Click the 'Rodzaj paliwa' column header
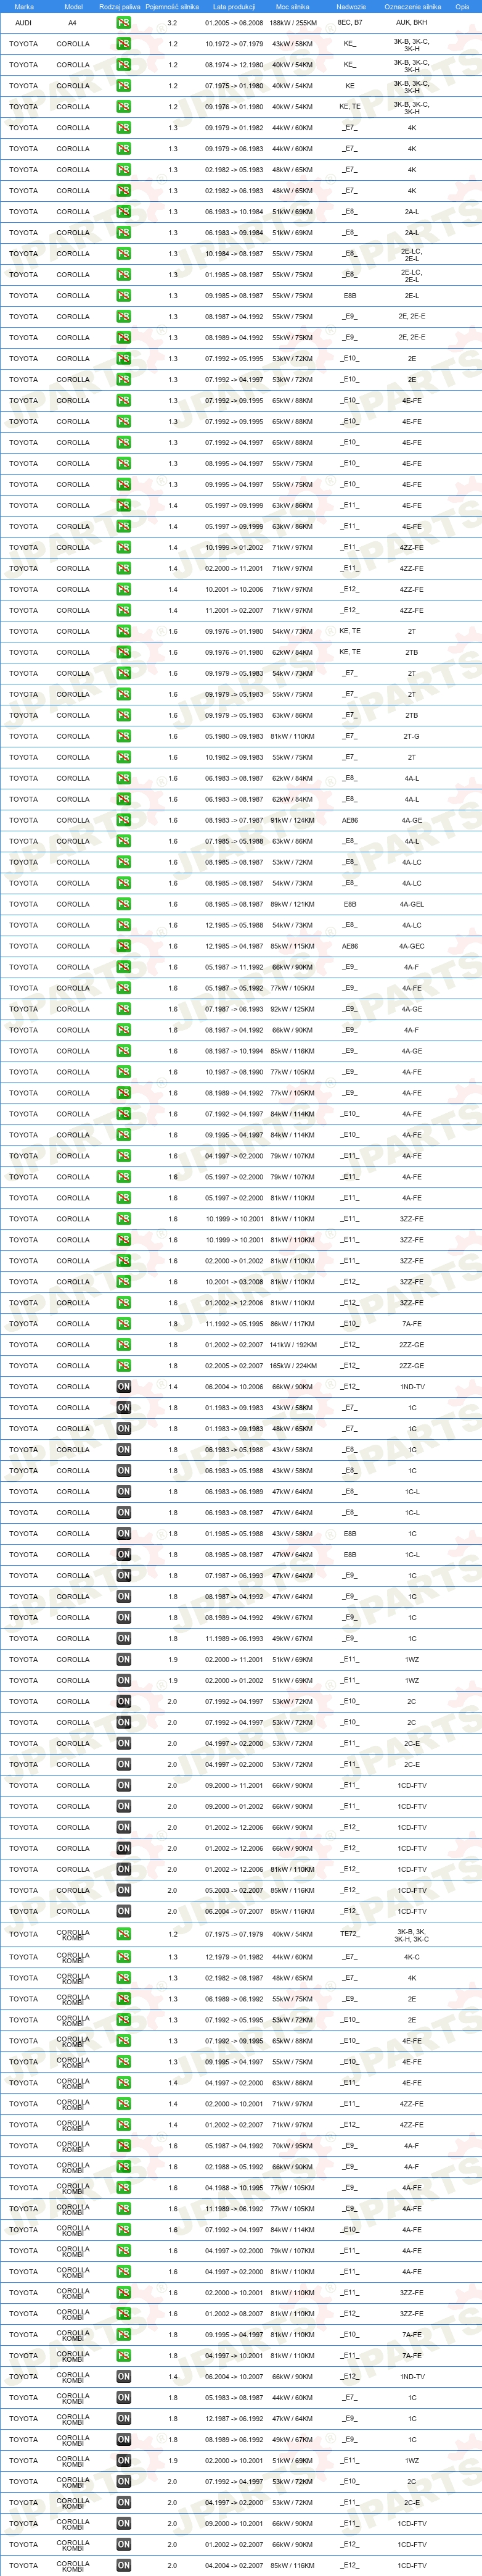The image size is (482, 2576). 120,6
